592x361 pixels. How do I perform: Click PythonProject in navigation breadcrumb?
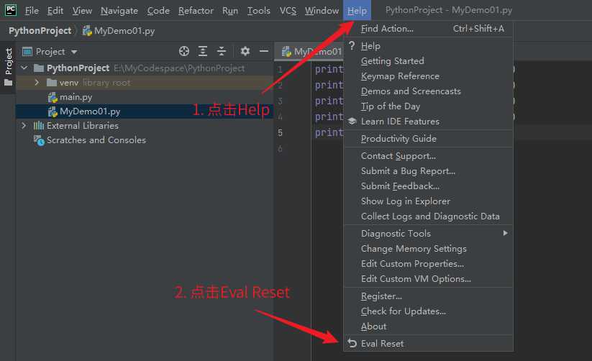pos(40,31)
